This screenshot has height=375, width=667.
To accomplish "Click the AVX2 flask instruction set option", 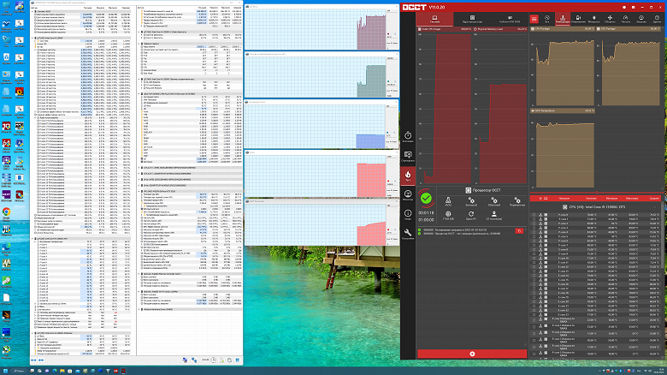I will [x=448, y=201].
